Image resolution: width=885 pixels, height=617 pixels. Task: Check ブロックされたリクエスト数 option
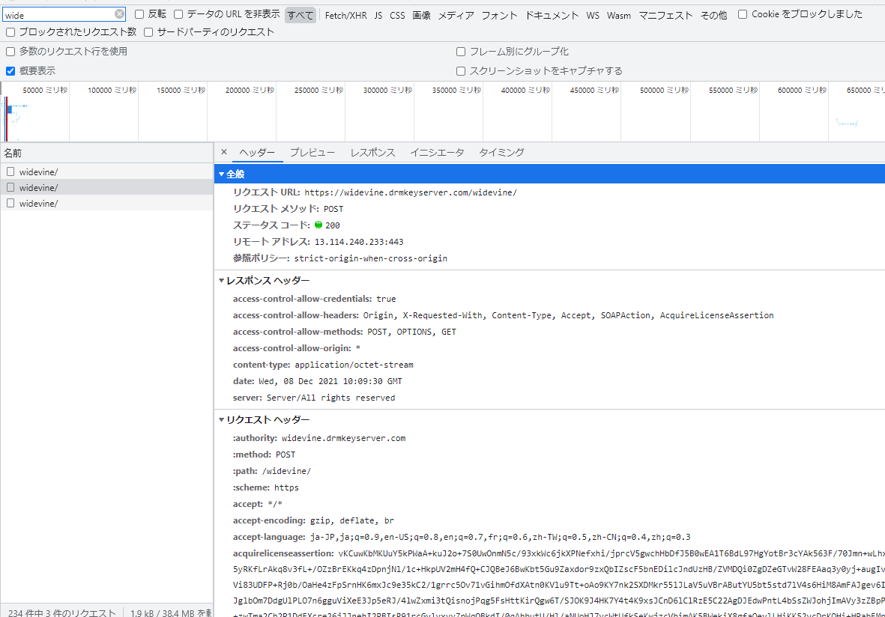click(10, 32)
